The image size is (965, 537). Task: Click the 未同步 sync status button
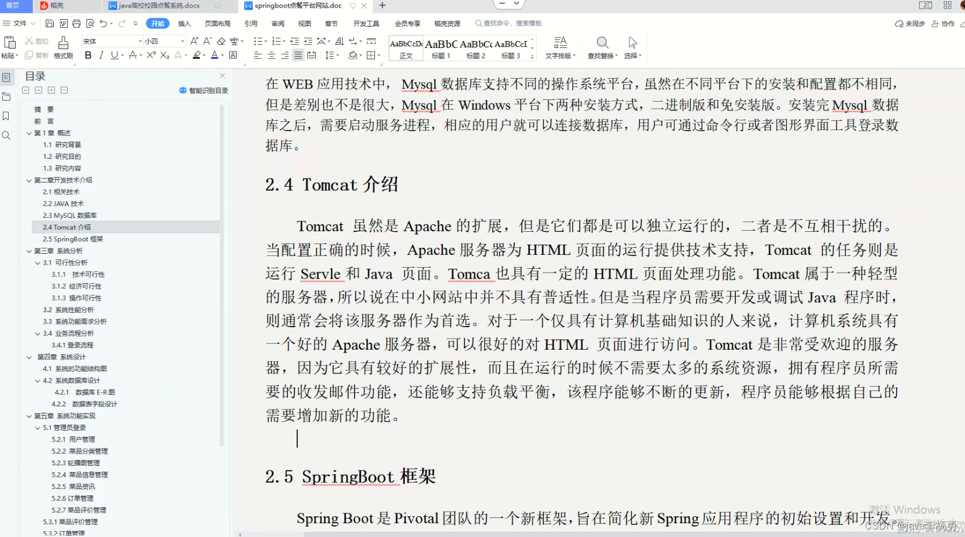[x=910, y=24]
